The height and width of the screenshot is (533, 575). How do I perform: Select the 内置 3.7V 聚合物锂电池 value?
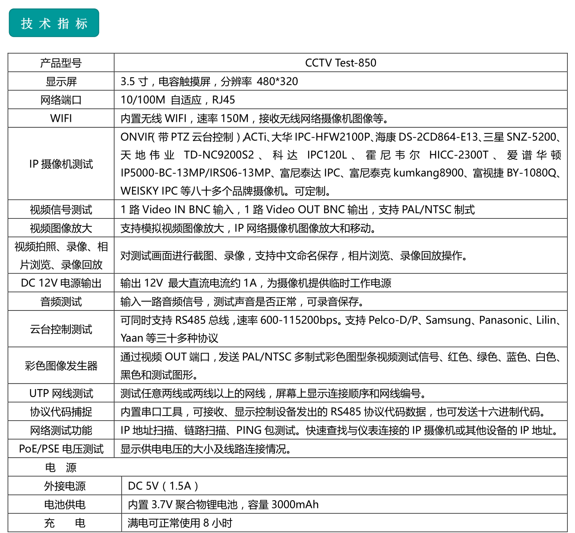(x=223, y=505)
